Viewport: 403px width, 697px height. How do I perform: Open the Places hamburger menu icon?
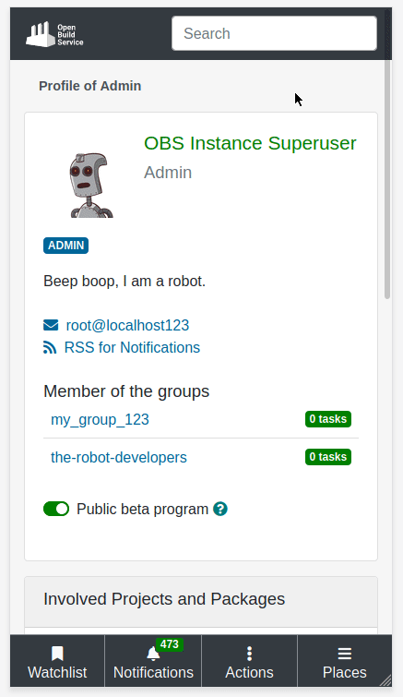(344, 654)
